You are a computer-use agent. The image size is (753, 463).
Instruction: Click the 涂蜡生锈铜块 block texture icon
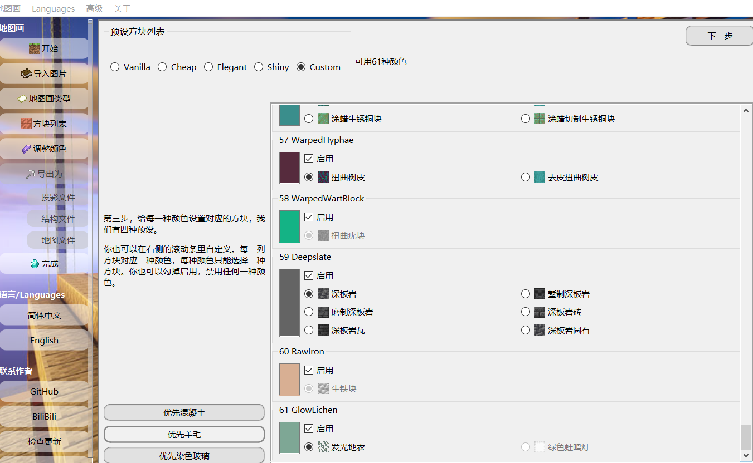[x=323, y=118]
